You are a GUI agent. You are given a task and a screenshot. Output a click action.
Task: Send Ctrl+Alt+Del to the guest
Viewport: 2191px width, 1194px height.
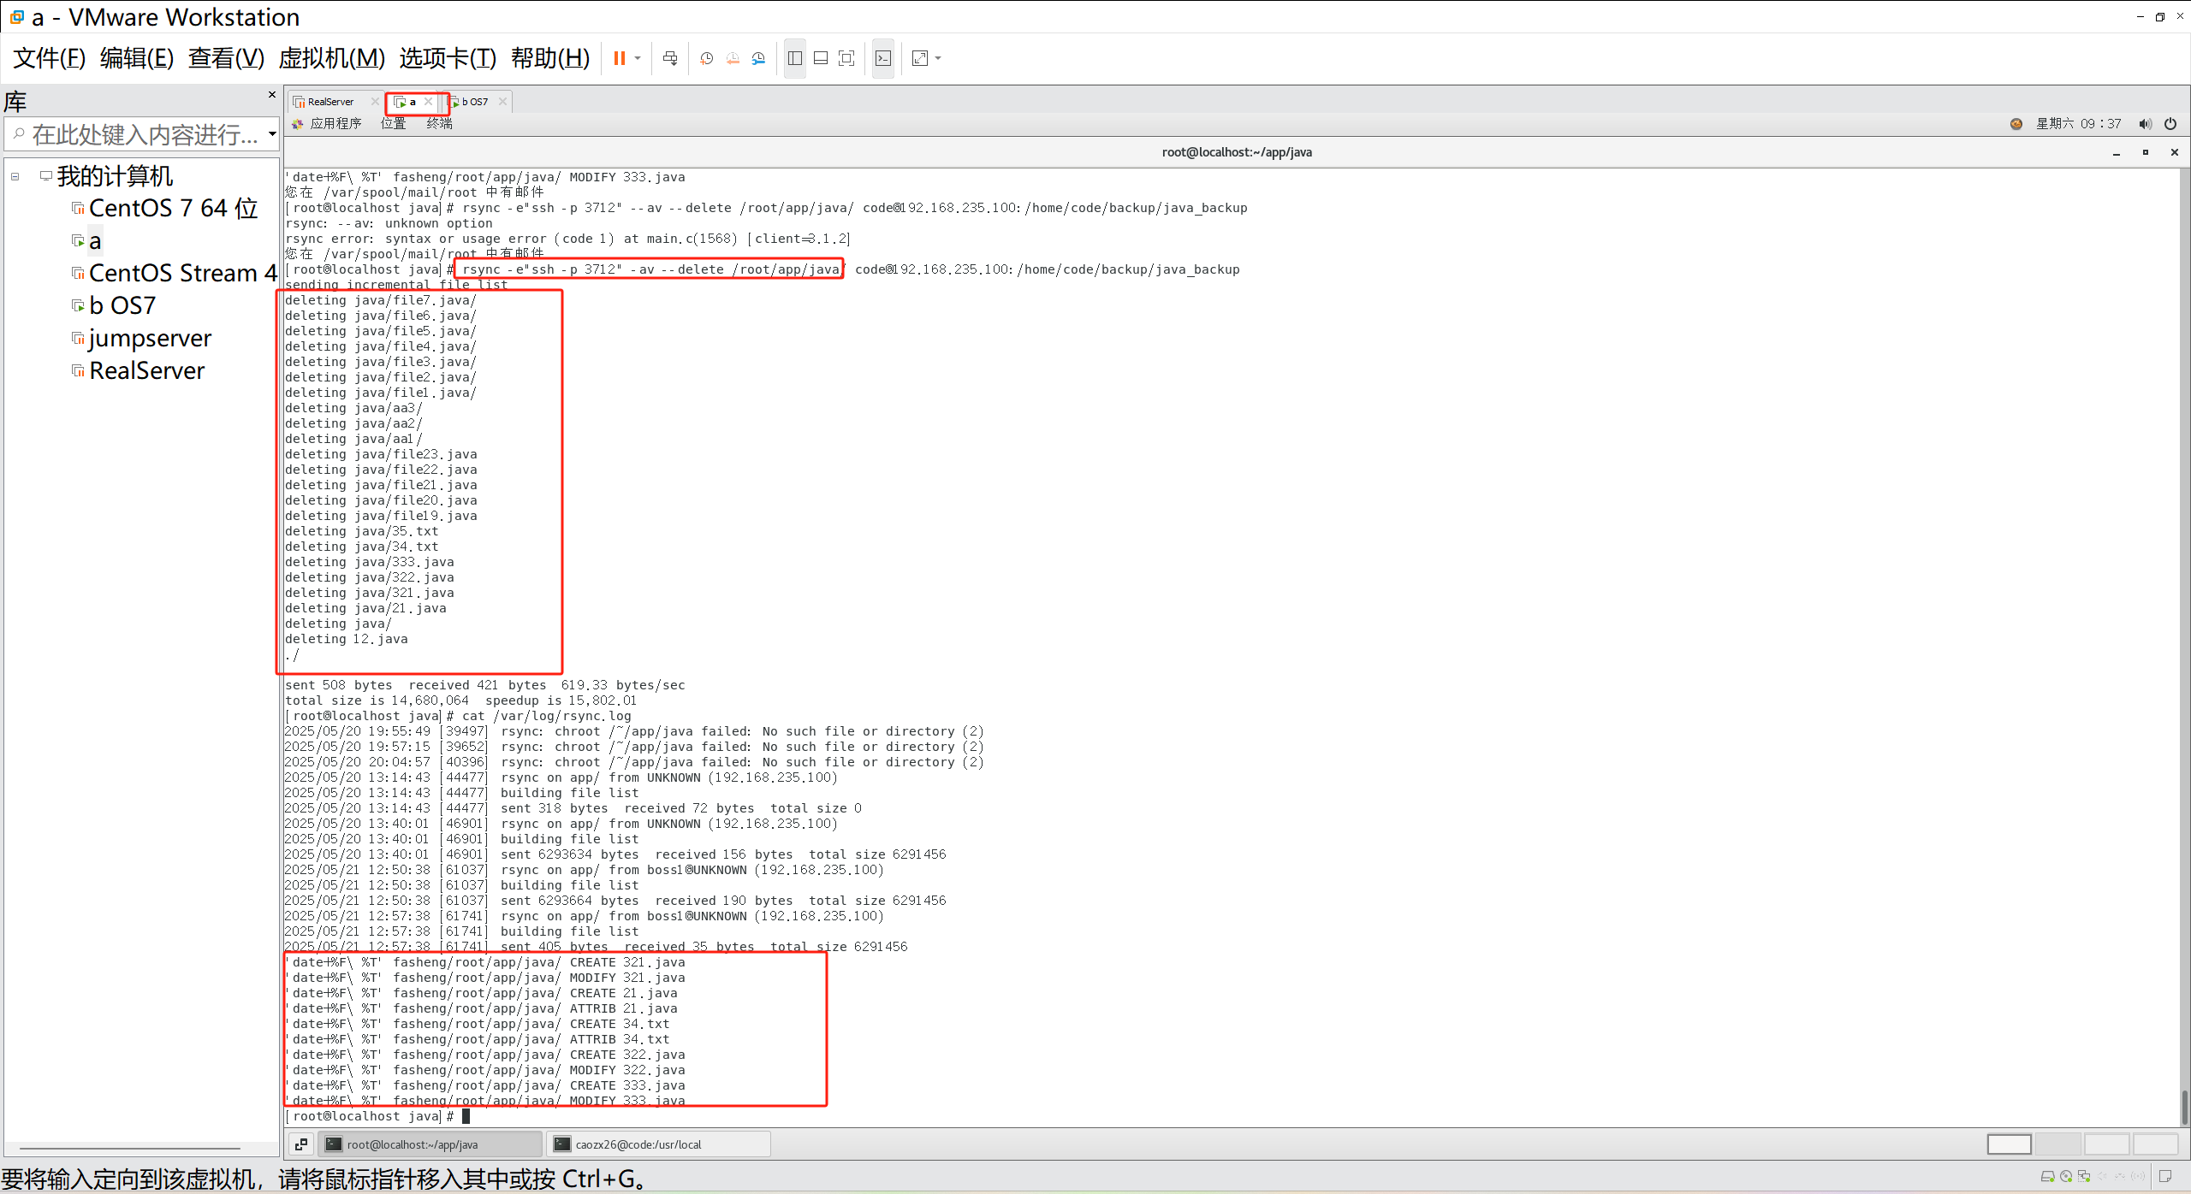670,58
